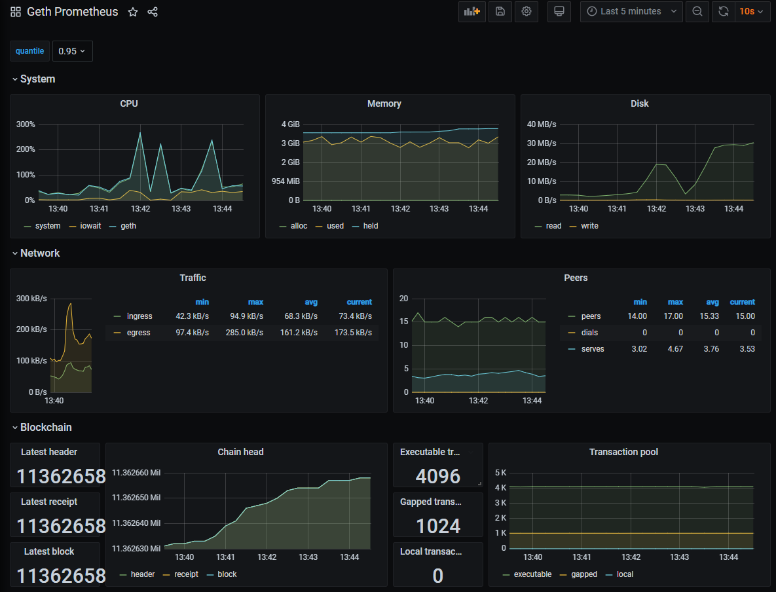Switch to TV view mode icon
The image size is (776, 592).
[x=559, y=12]
